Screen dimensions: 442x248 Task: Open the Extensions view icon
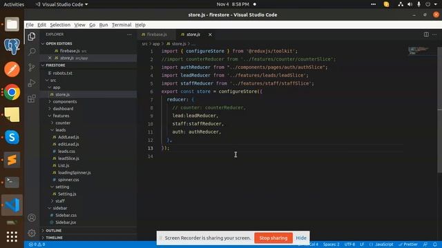[32, 99]
